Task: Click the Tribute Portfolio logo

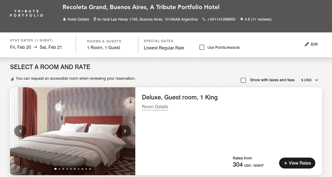Action: (26, 13)
